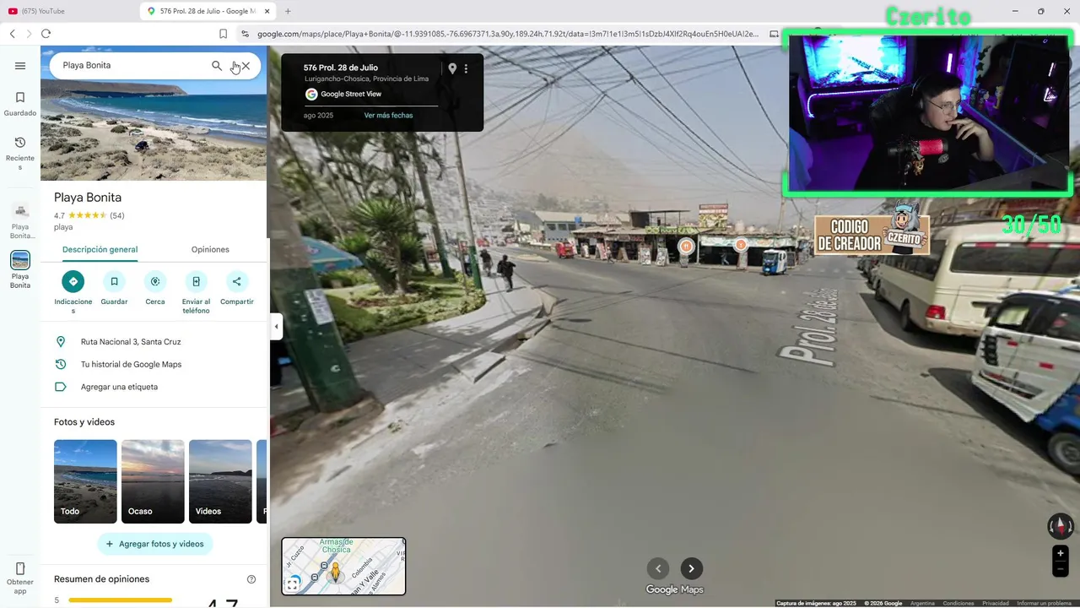Open a new browser tab
Image resolution: width=1080 pixels, height=608 pixels.
(x=288, y=11)
